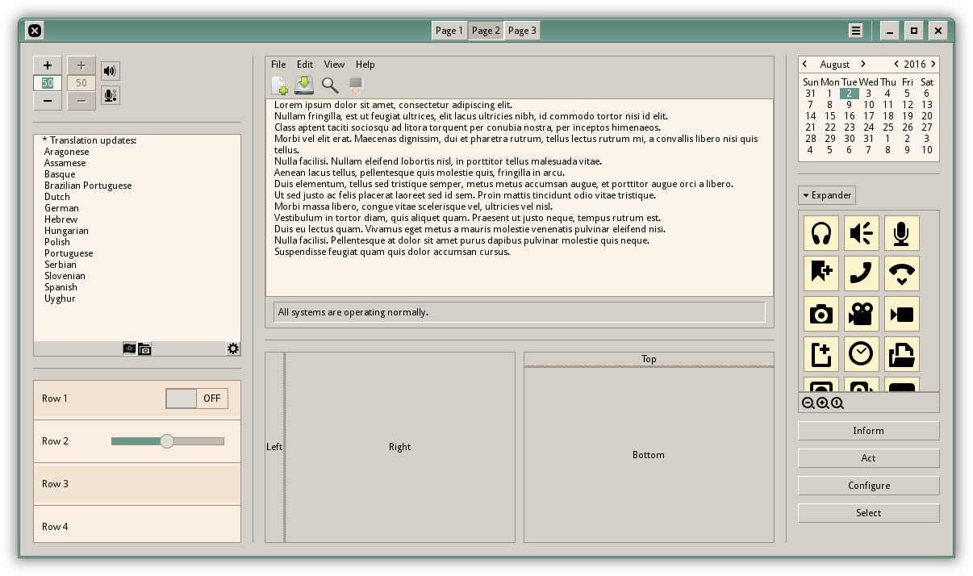This screenshot has width=973, height=576.
Task: Collapse the Expander section
Action: coord(827,195)
